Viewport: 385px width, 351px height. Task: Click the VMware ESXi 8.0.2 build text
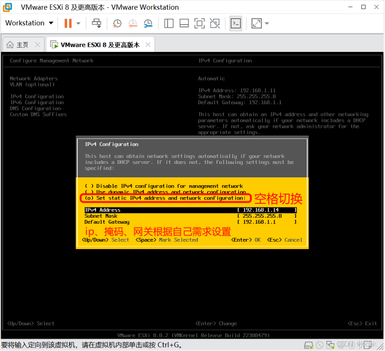pos(193,335)
